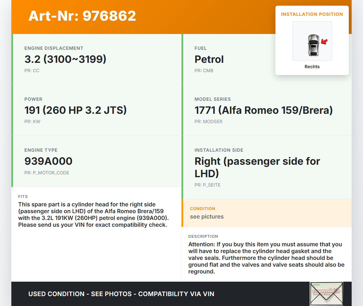Click model series 1771 (Alfa Romeo 159/Brera)

263,110
